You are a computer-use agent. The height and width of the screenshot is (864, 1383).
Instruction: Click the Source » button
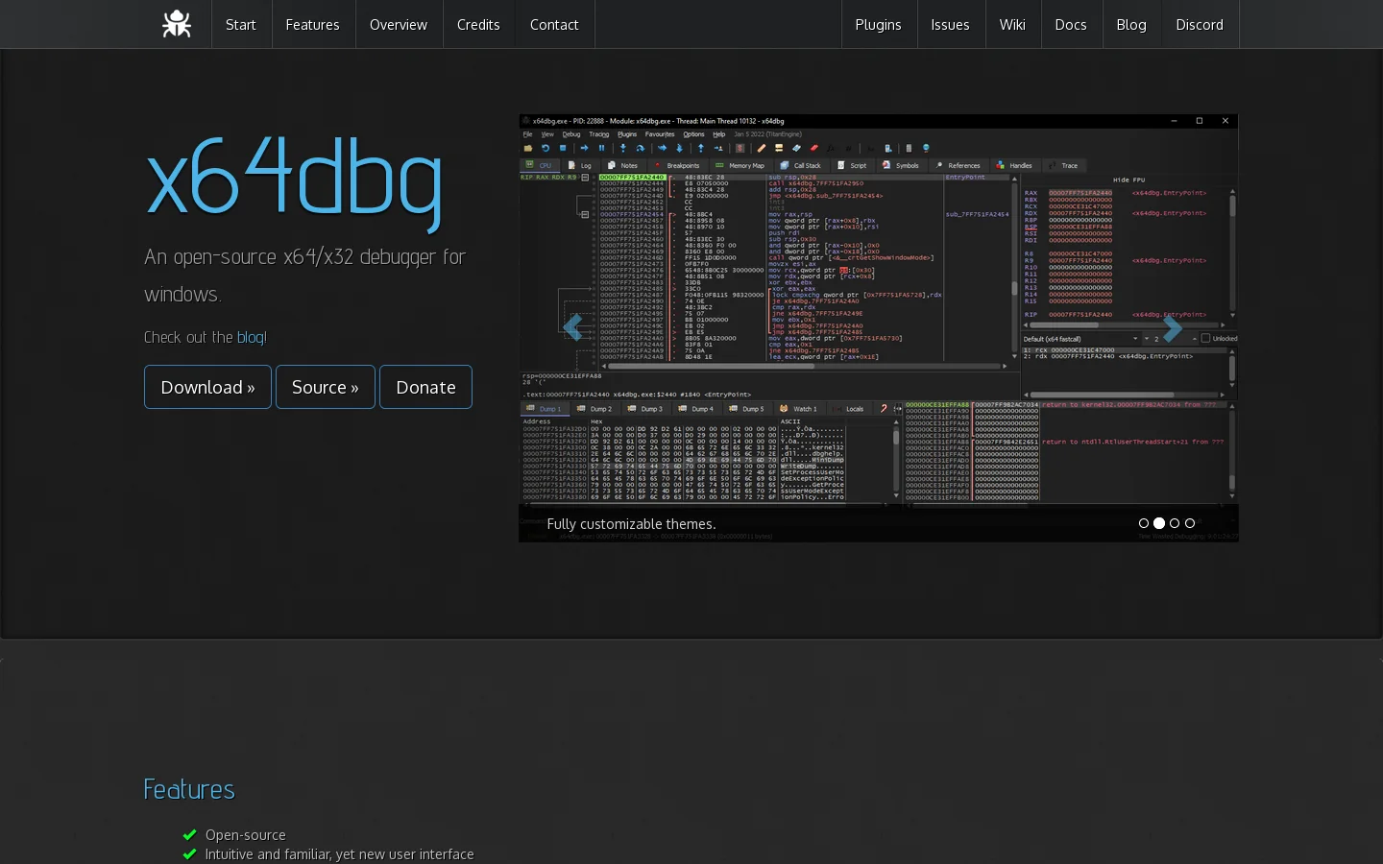(326, 387)
